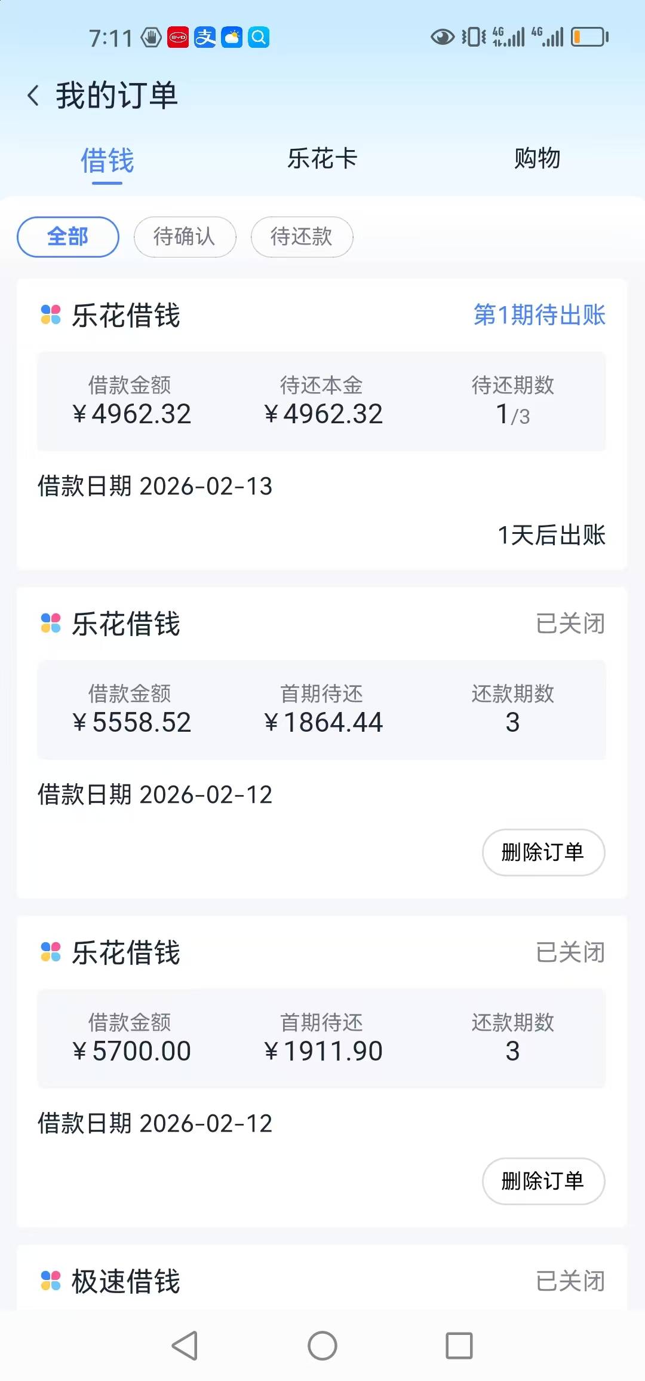Delete the ¥5558.52 closed order
The image size is (645, 1381).
(543, 852)
